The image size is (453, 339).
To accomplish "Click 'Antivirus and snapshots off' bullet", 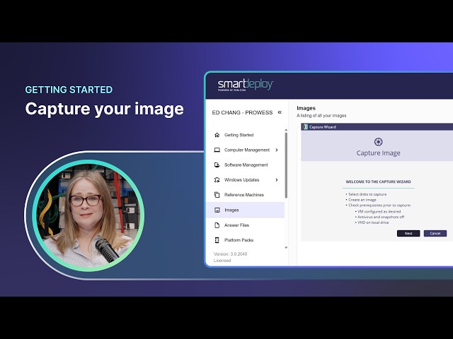I will click(x=381, y=217).
